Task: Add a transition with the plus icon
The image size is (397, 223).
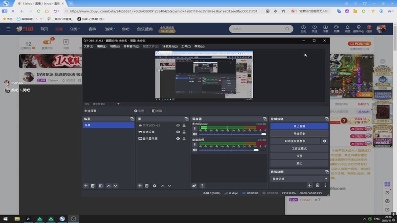Action: pos(309,185)
